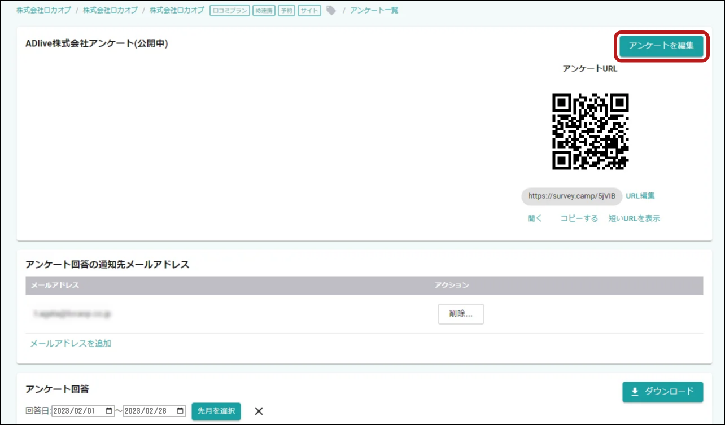725x425 pixels.
Task: Open the calendar picker for 2023/02/28
Action: 180,411
